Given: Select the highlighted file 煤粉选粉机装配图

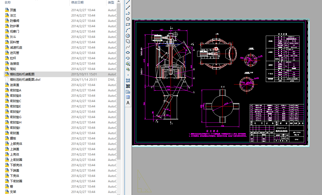Looking at the screenshot, I should (x=22, y=74).
